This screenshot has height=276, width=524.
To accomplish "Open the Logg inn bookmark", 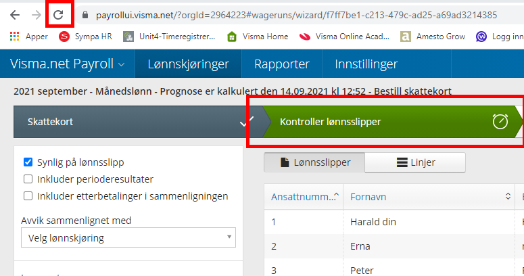I will [500, 37].
